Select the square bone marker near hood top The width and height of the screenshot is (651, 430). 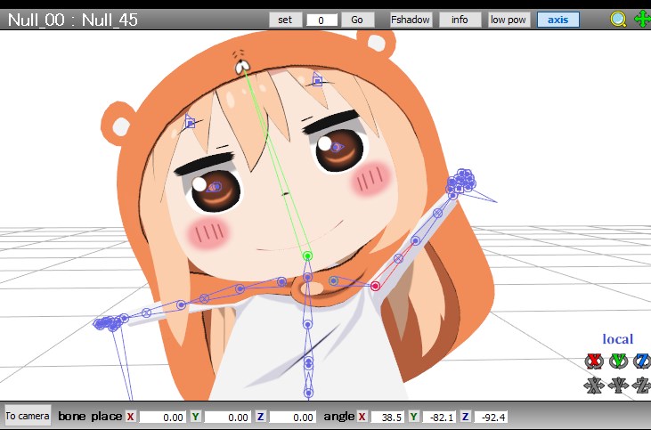coord(317,79)
